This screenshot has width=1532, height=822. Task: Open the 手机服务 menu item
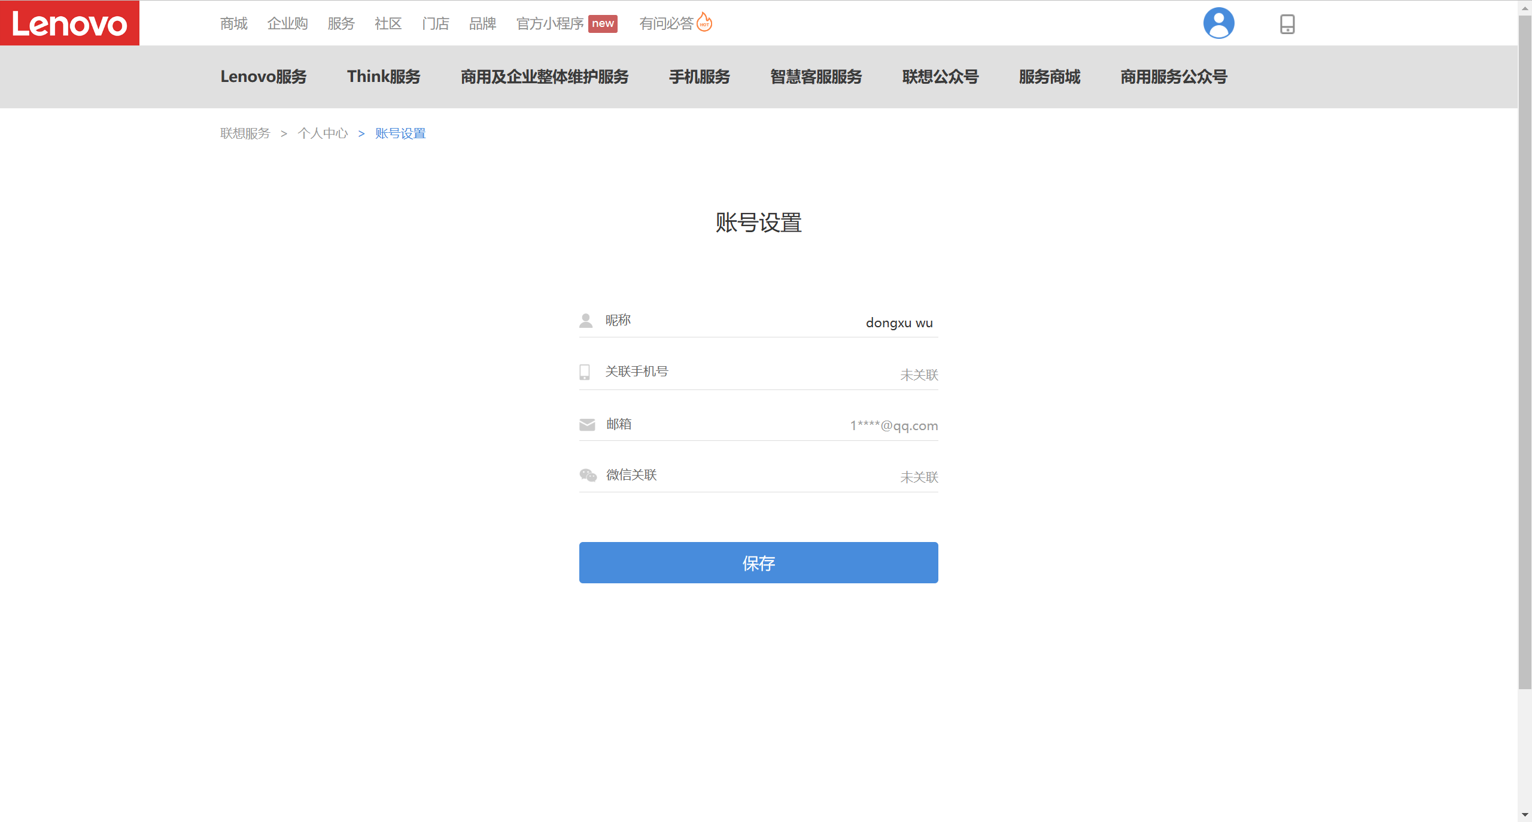coord(699,77)
